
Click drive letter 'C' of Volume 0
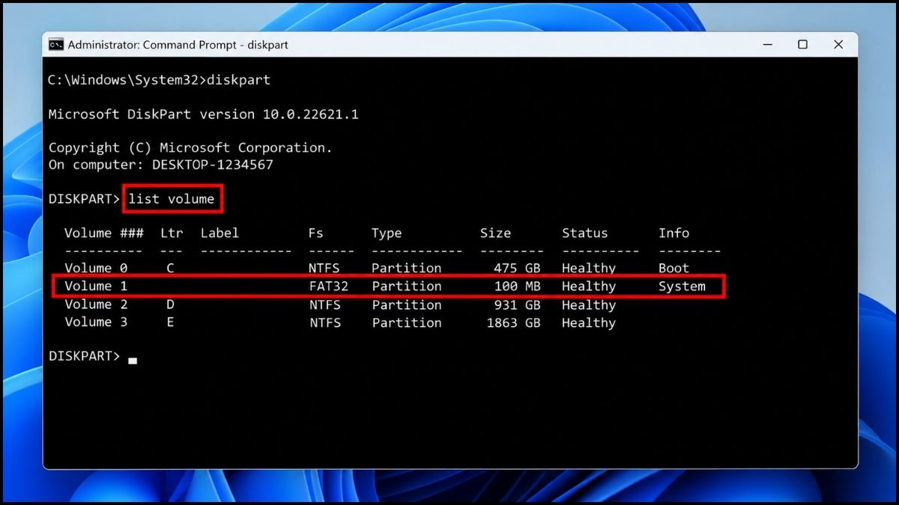pos(171,268)
